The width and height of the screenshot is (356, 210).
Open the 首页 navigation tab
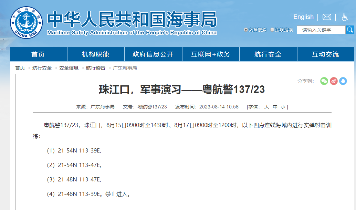pos(38,54)
